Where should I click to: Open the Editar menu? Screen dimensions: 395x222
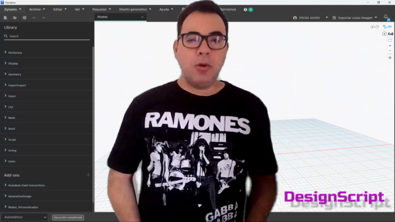tap(60, 9)
